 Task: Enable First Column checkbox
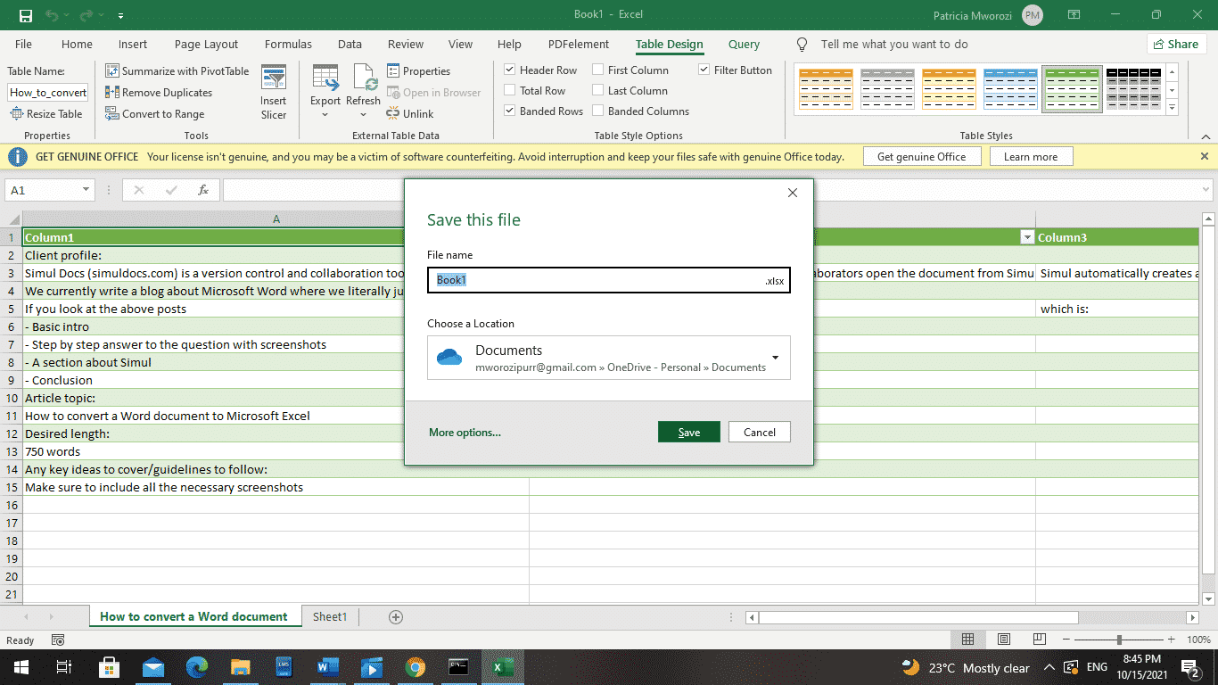(597, 70)
